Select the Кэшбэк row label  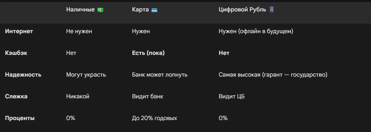tap(16, 53)
